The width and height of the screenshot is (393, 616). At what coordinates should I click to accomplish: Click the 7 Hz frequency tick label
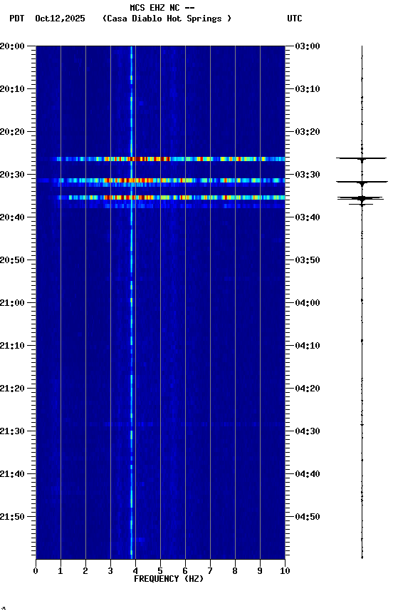tap(210, 571)
